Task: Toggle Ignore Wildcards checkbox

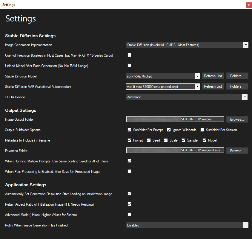Action: (169, 130)
